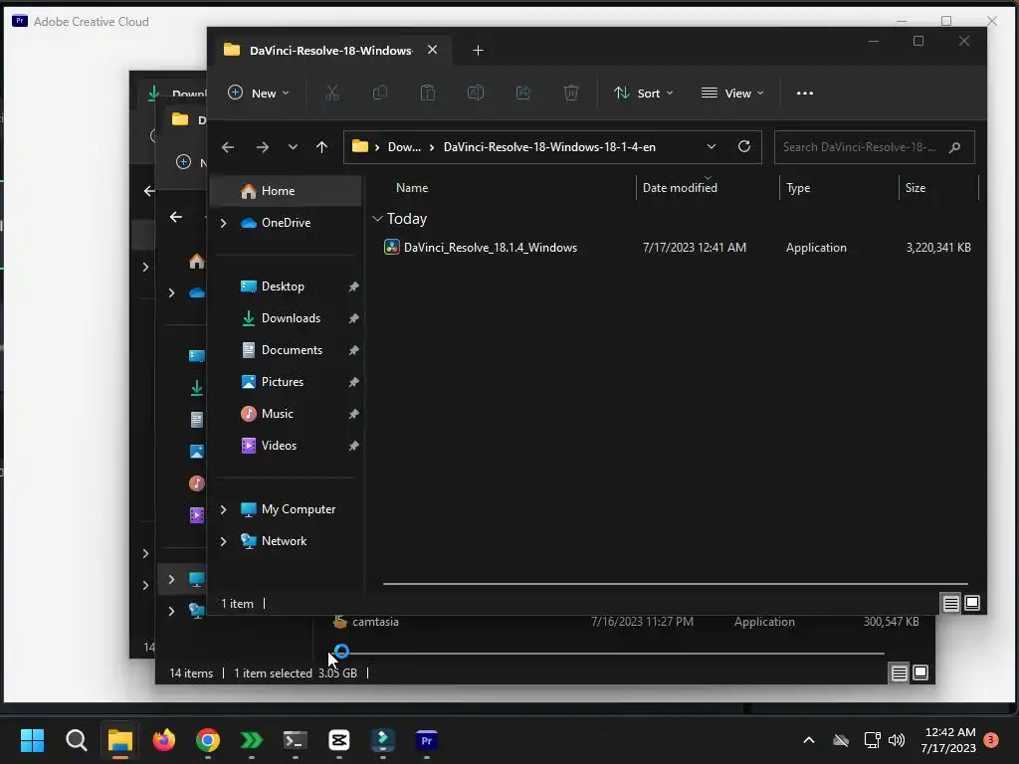Open the New dropdown menu

(258, 93)
